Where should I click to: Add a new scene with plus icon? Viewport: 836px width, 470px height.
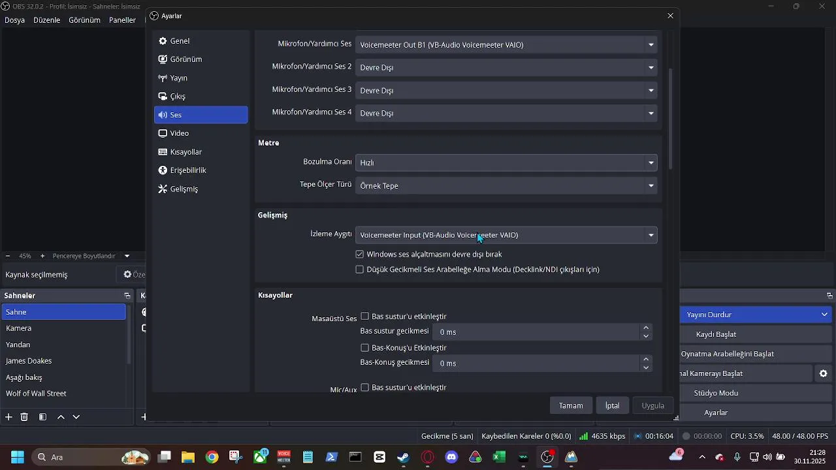coord(8,417)
